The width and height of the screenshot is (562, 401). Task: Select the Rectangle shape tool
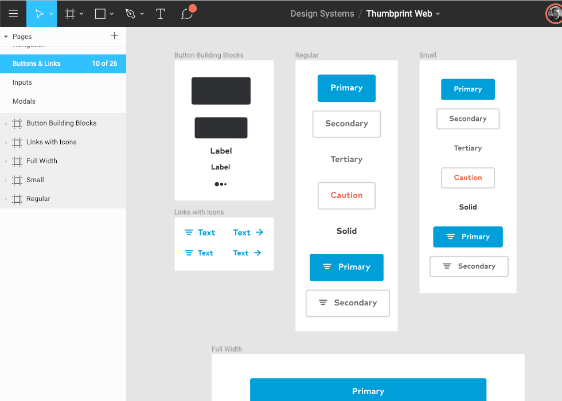100,13
